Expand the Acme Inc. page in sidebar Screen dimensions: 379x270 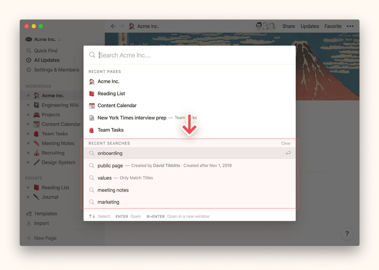click(28, 96)
